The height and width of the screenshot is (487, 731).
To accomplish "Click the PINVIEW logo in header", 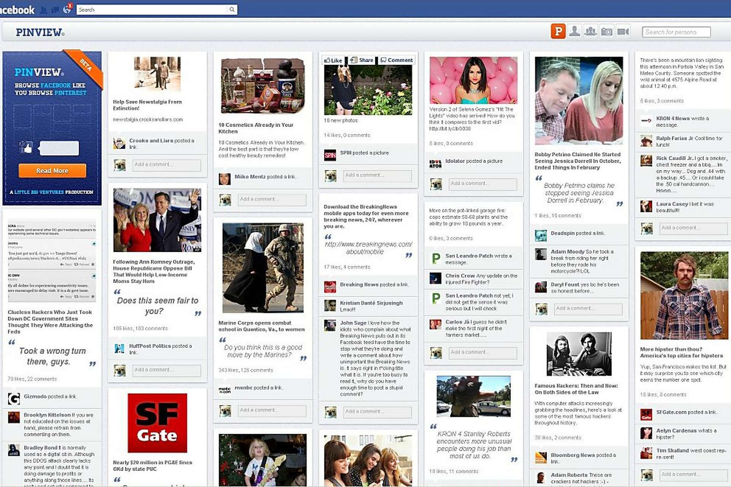I will [40, 32].
